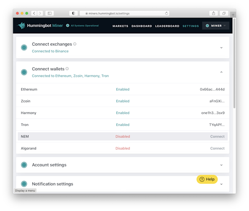Screen dimensions: 249x211
Task: Click the avatar dot beside the MINER label
Action: [x=207, y=26]
